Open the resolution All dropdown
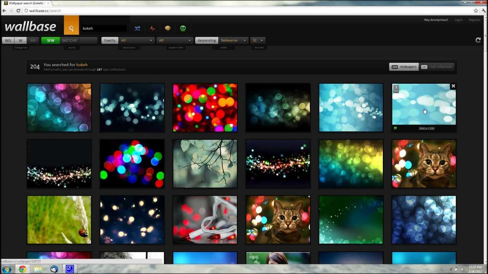The width and height of the screenshot is (488, 274). point(136,40)
